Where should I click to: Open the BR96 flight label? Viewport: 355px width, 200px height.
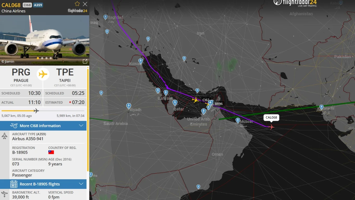[x=219, y=104]
